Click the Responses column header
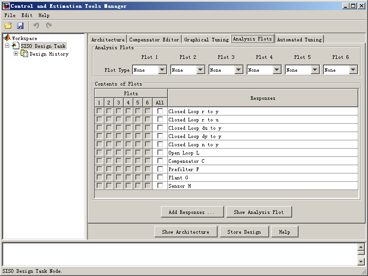This screenshot has width=368, height=276. click(263, 98)
